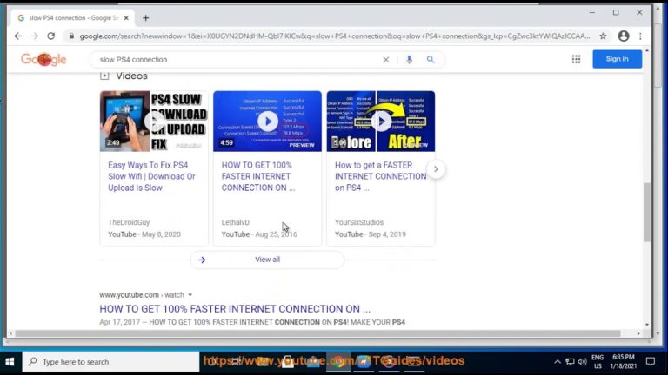Click the browser forward arrow
This screenshot has height=375, width=668.
point(35,36)
